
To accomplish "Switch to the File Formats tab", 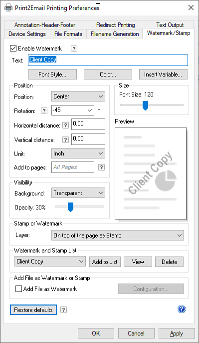I will (68, 34).
